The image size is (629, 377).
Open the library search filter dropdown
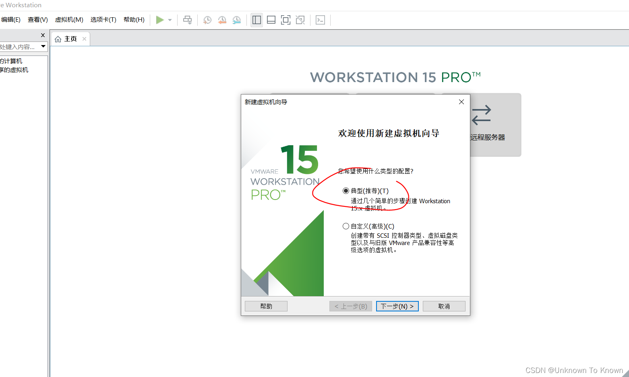pyautogui.click(x=43, y=47)
